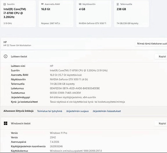Click Käyttökokemus value Windowsin ominaisuuspaketti

[x=76, y=151]
